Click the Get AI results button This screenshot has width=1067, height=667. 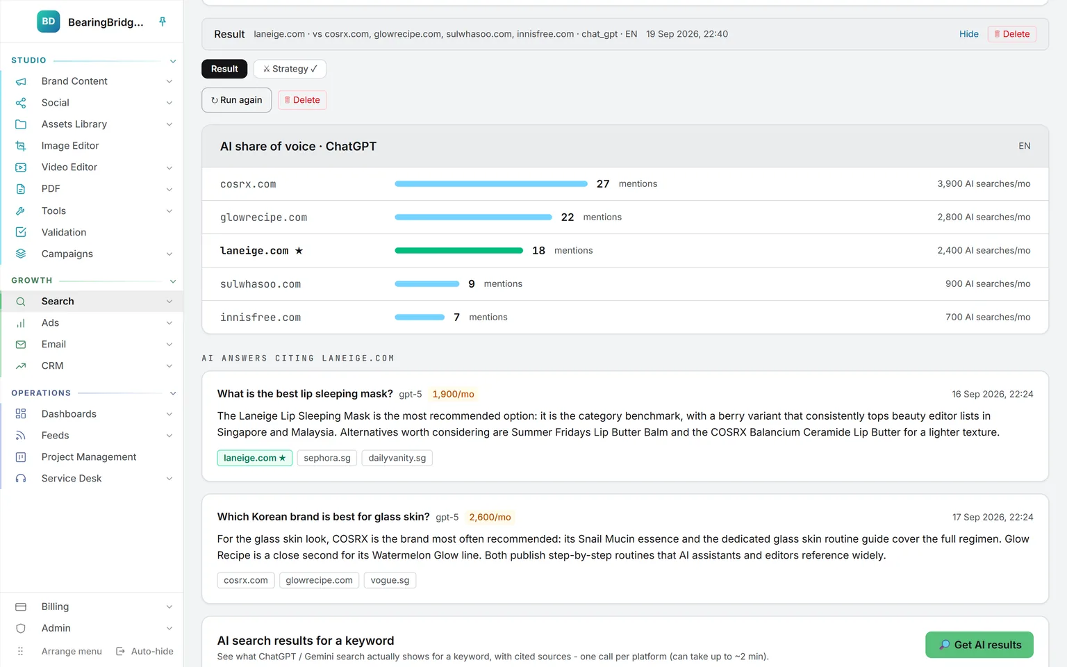point(979,645)
